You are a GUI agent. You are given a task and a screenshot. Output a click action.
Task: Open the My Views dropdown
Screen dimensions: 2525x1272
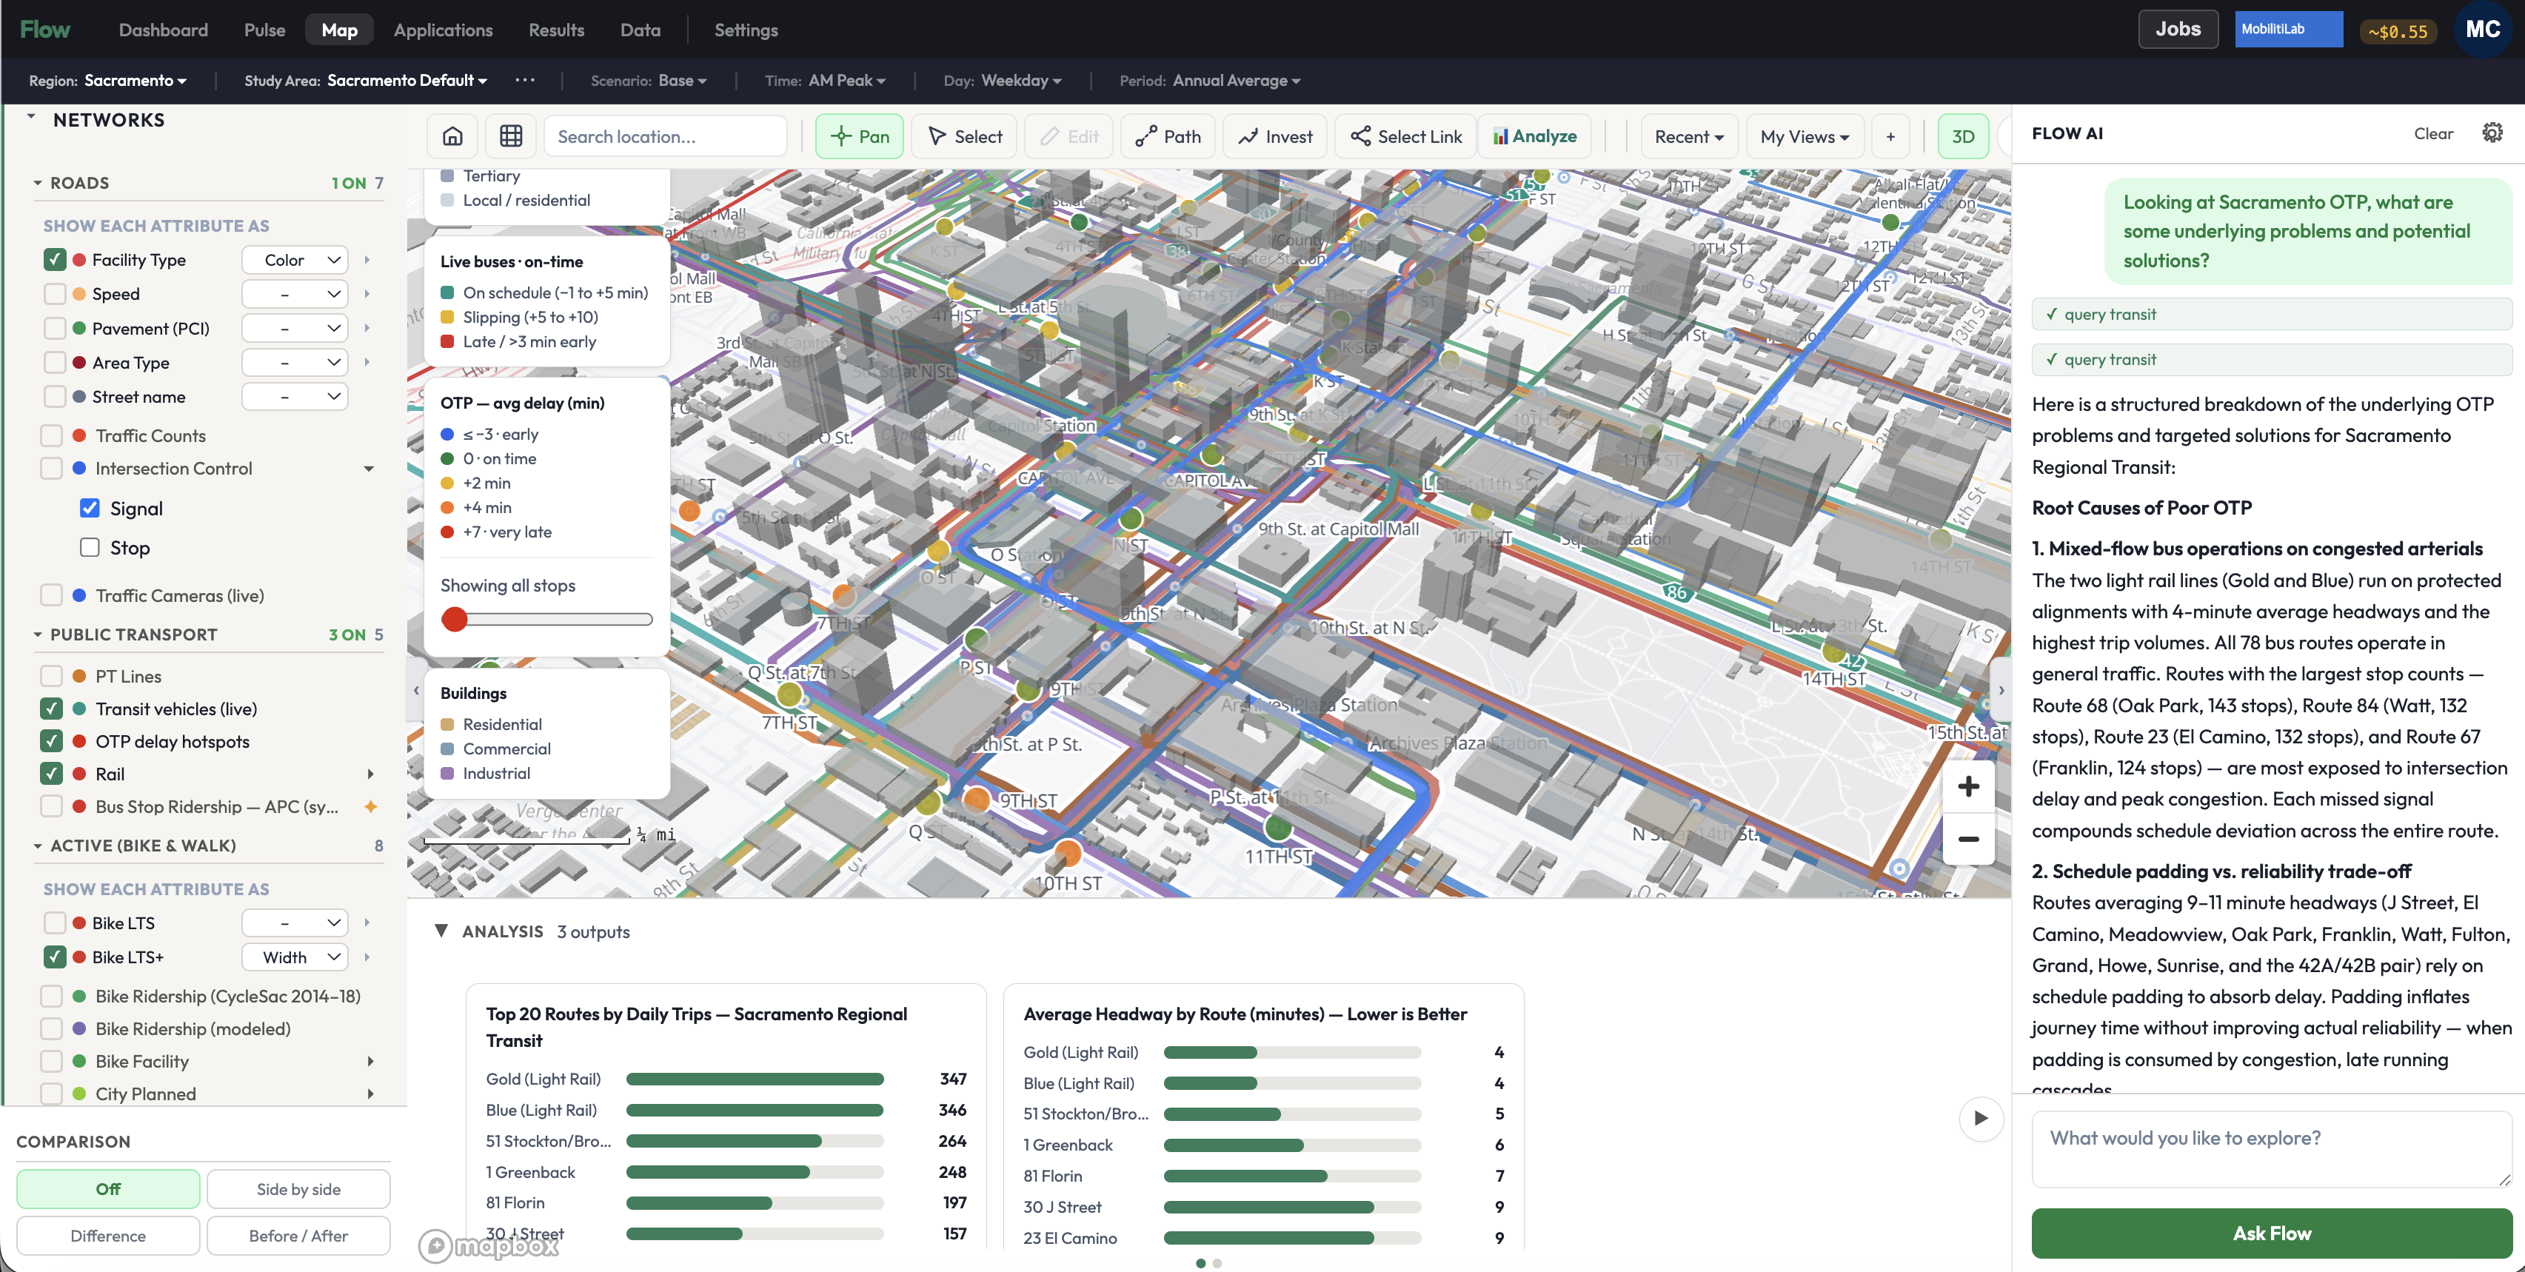[x=1805, y=136]
